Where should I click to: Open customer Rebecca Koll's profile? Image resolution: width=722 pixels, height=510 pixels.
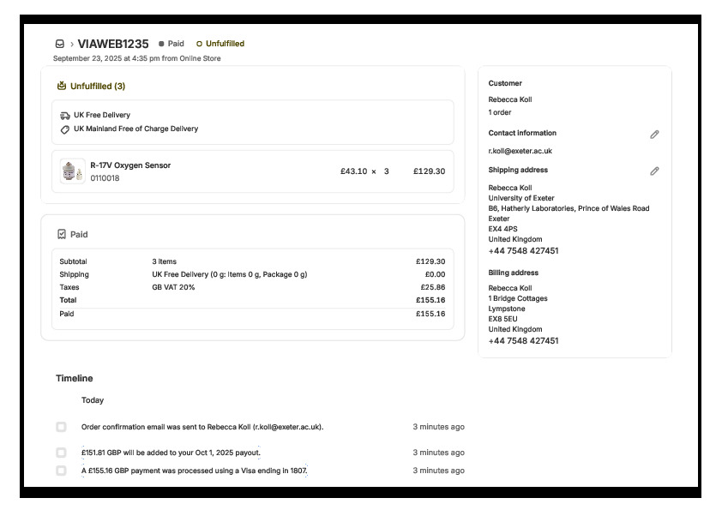pyautogui.click(x=510, y=99)
